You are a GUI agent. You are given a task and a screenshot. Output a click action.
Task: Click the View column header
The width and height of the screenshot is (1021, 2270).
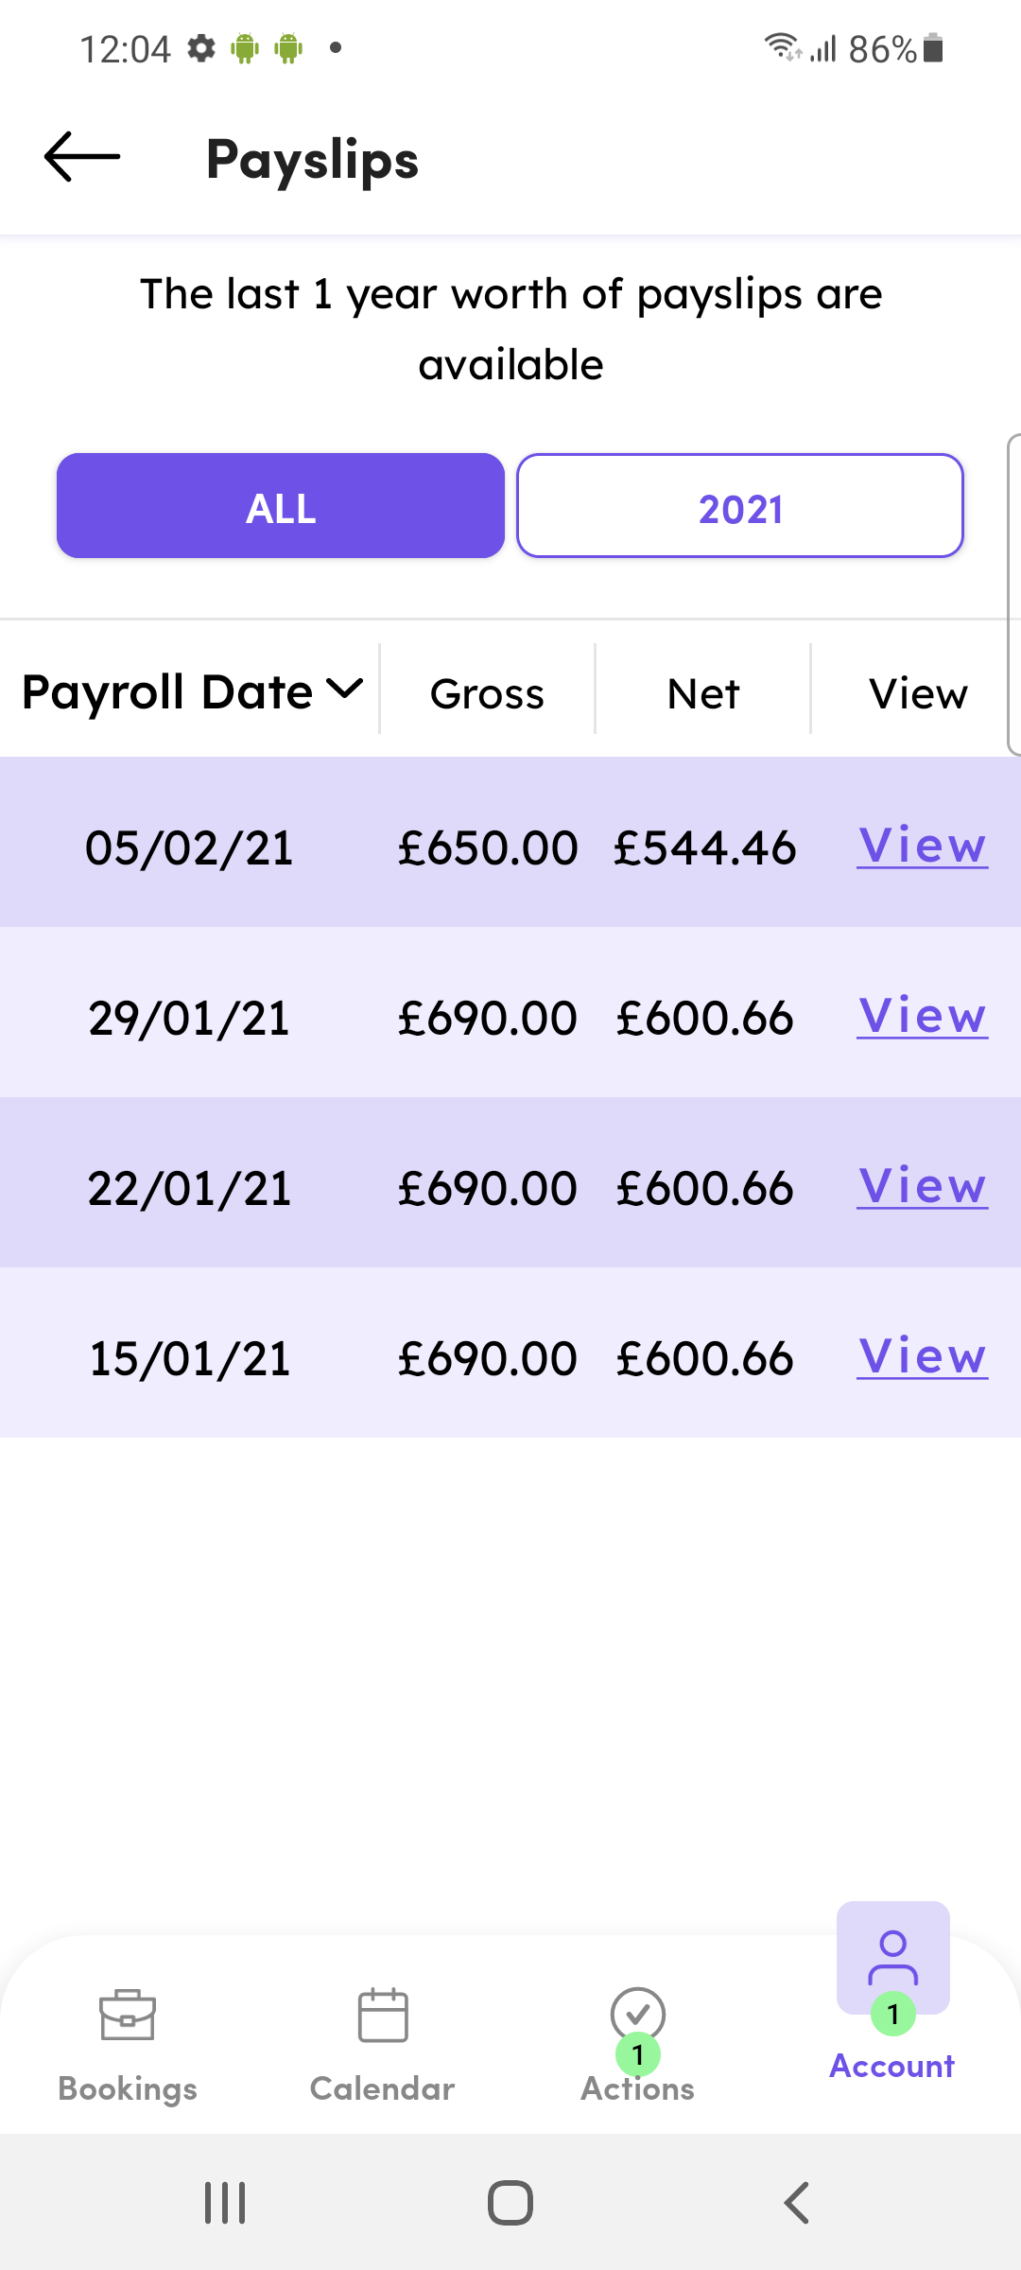click(x=919, y=693)
